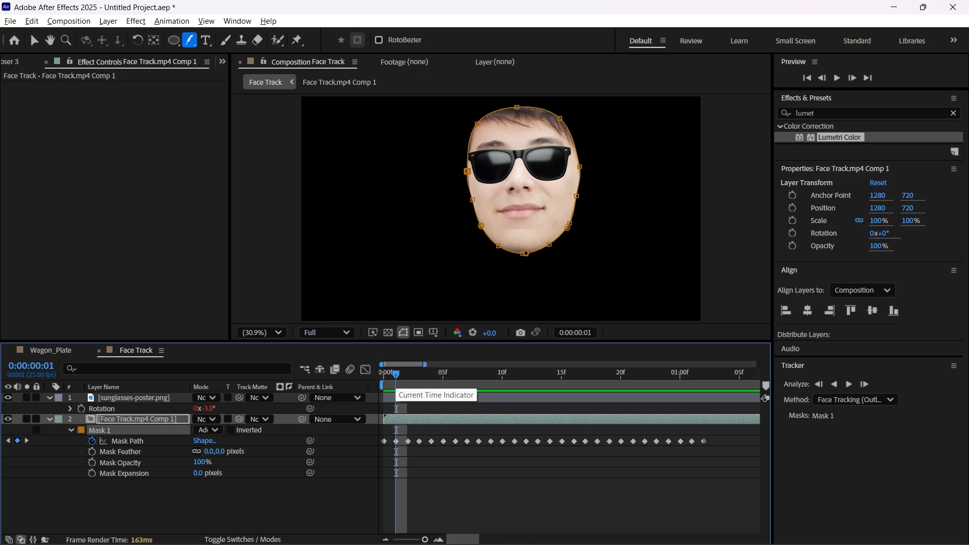The image size is (969, 545).
Task: Click Reset in Layer Transform
Action: (x=878, y=183)
